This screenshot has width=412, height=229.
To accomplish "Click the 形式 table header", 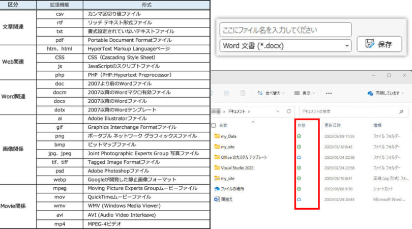I will pos(146,5).
